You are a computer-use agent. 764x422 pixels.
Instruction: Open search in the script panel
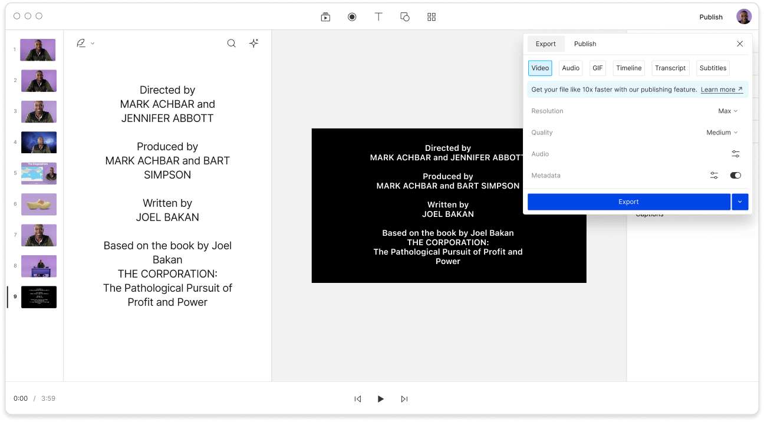point(231,43)
